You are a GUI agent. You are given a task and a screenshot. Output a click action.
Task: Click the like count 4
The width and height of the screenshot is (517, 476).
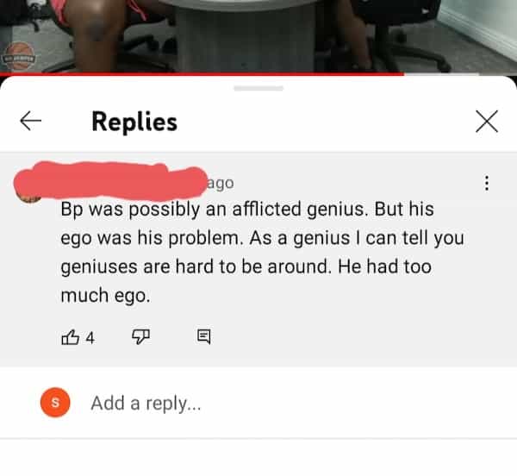coord(90,338)
